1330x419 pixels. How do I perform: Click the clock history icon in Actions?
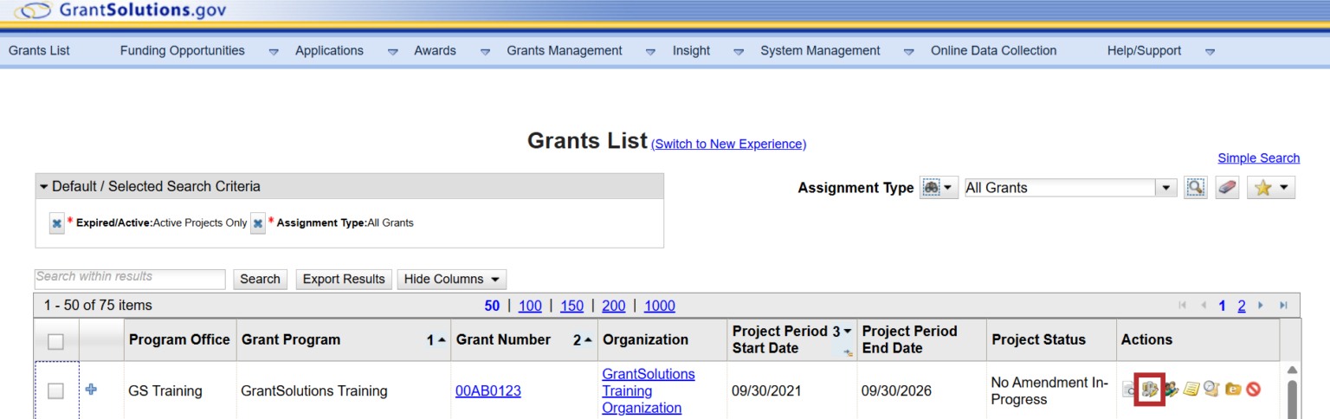1211,390
